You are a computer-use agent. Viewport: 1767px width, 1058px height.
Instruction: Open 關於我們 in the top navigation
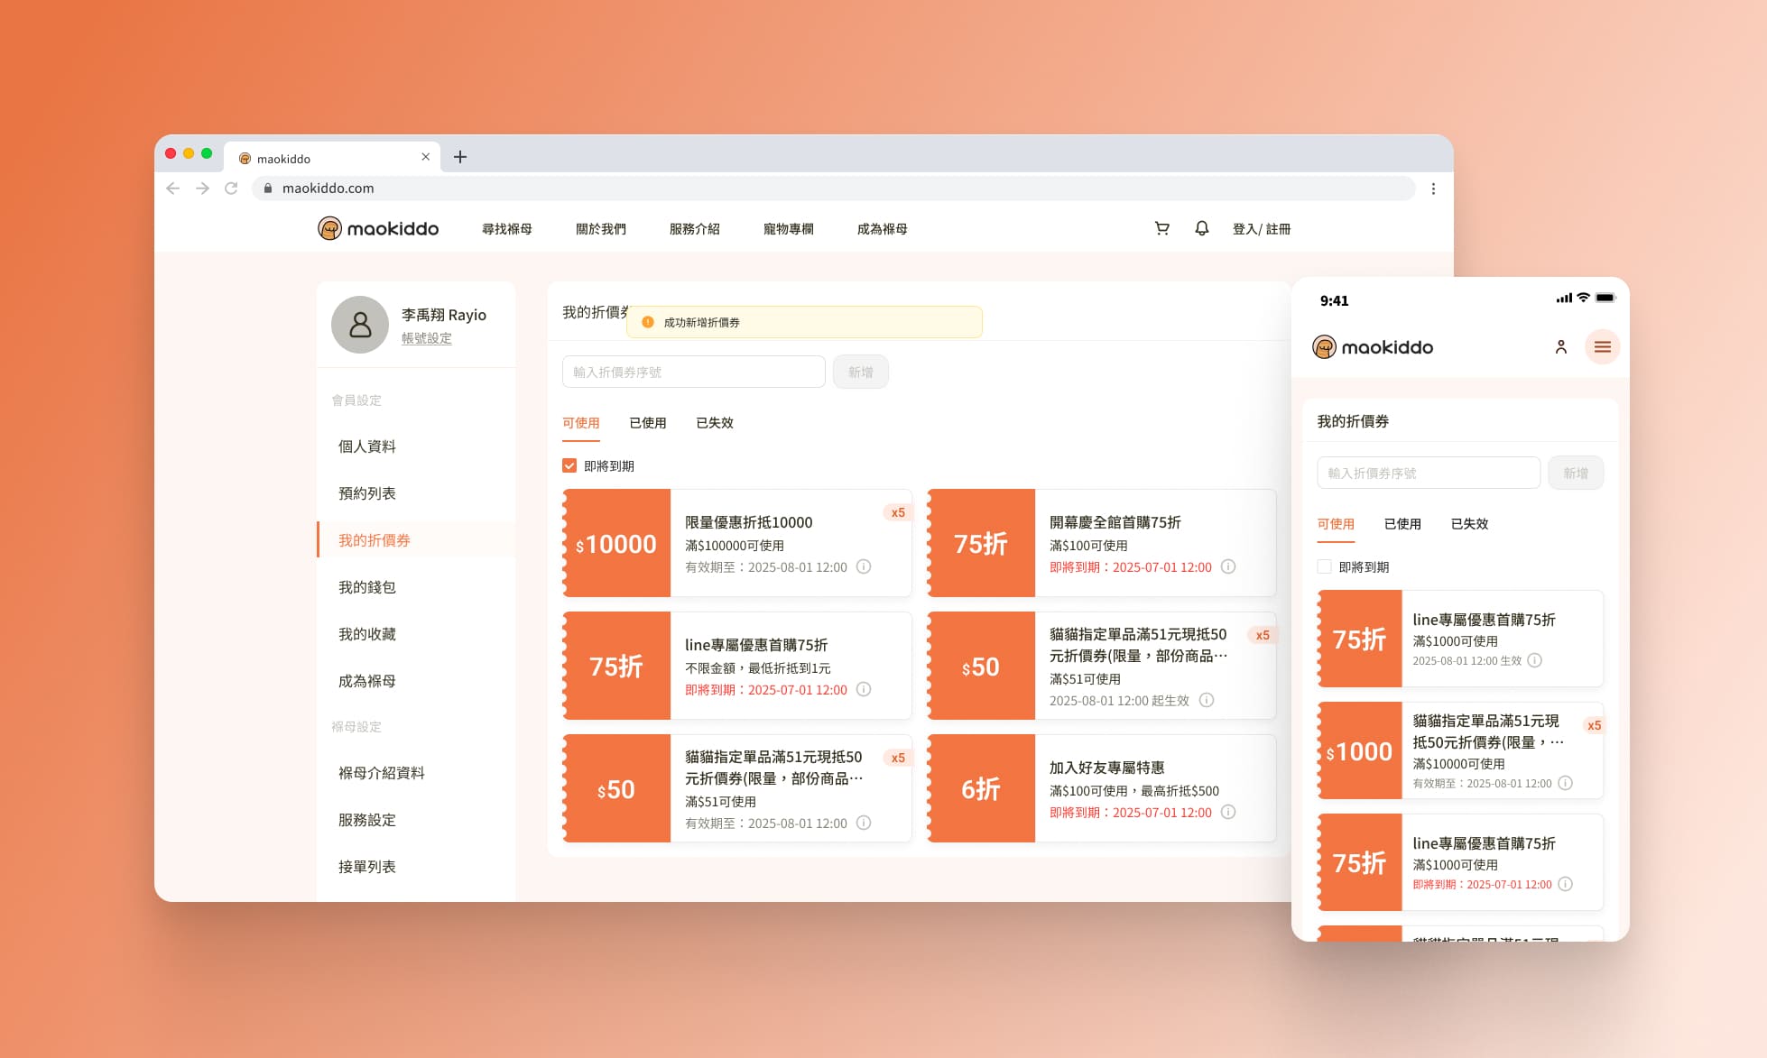[x=601, y=228]
